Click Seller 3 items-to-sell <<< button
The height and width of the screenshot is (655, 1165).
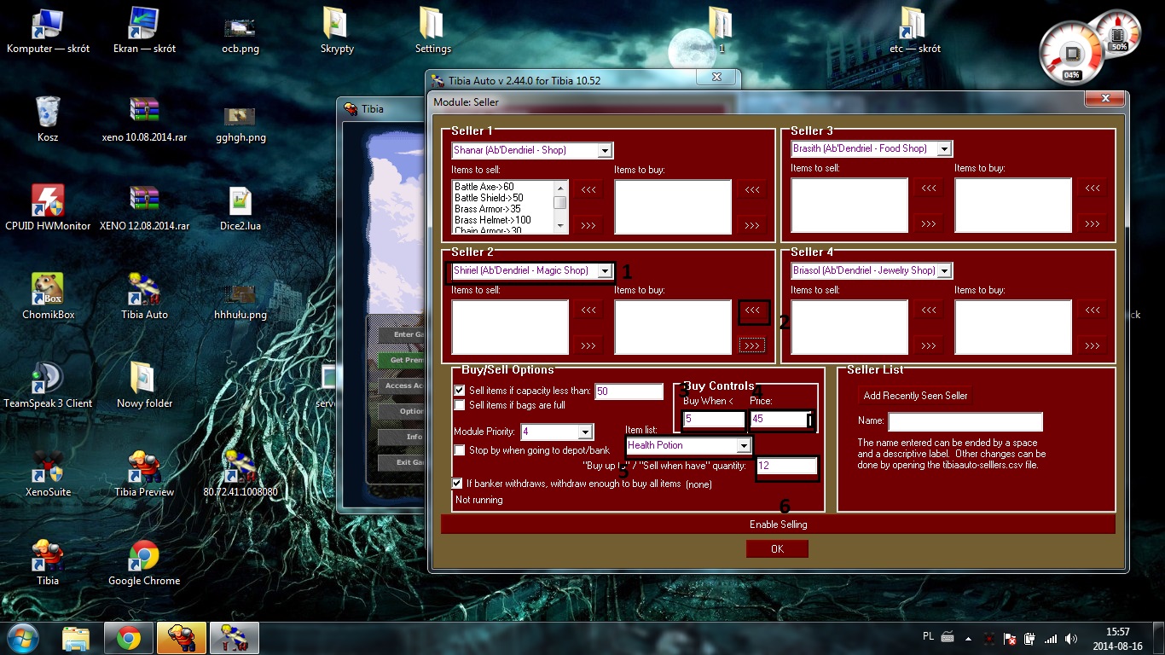(928, 188)
